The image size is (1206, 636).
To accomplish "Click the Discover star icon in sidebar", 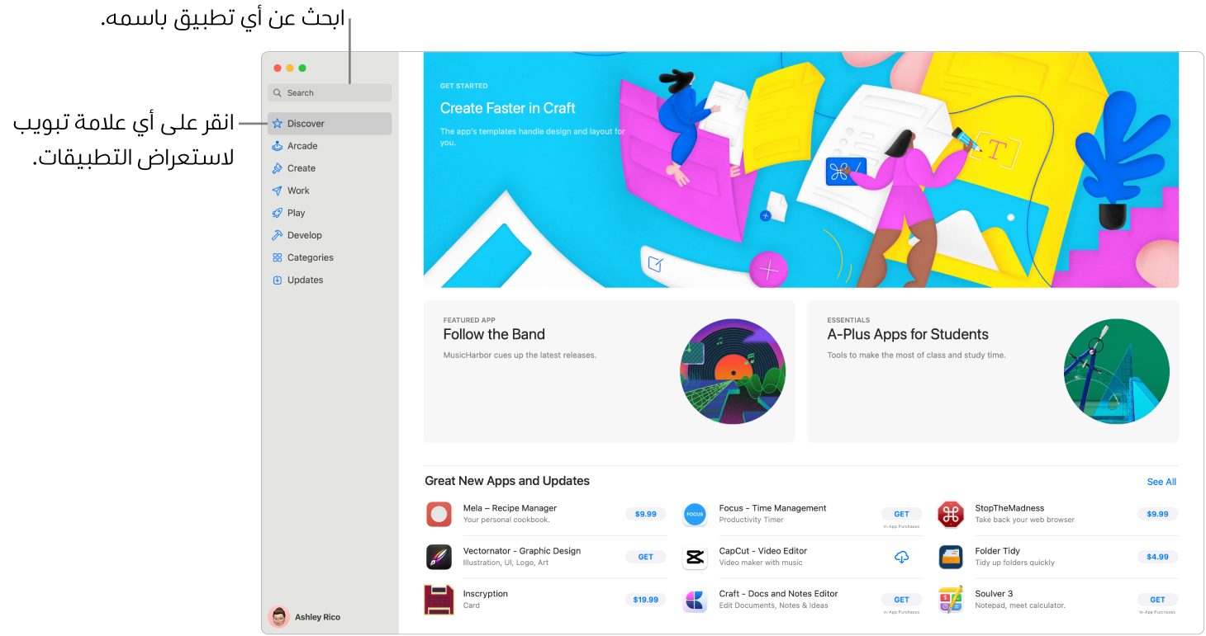I will [x=278, y=124].
